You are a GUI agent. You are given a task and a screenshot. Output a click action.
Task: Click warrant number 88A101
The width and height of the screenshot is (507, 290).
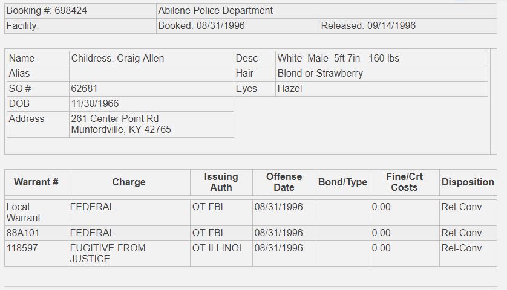pos(22,233)
